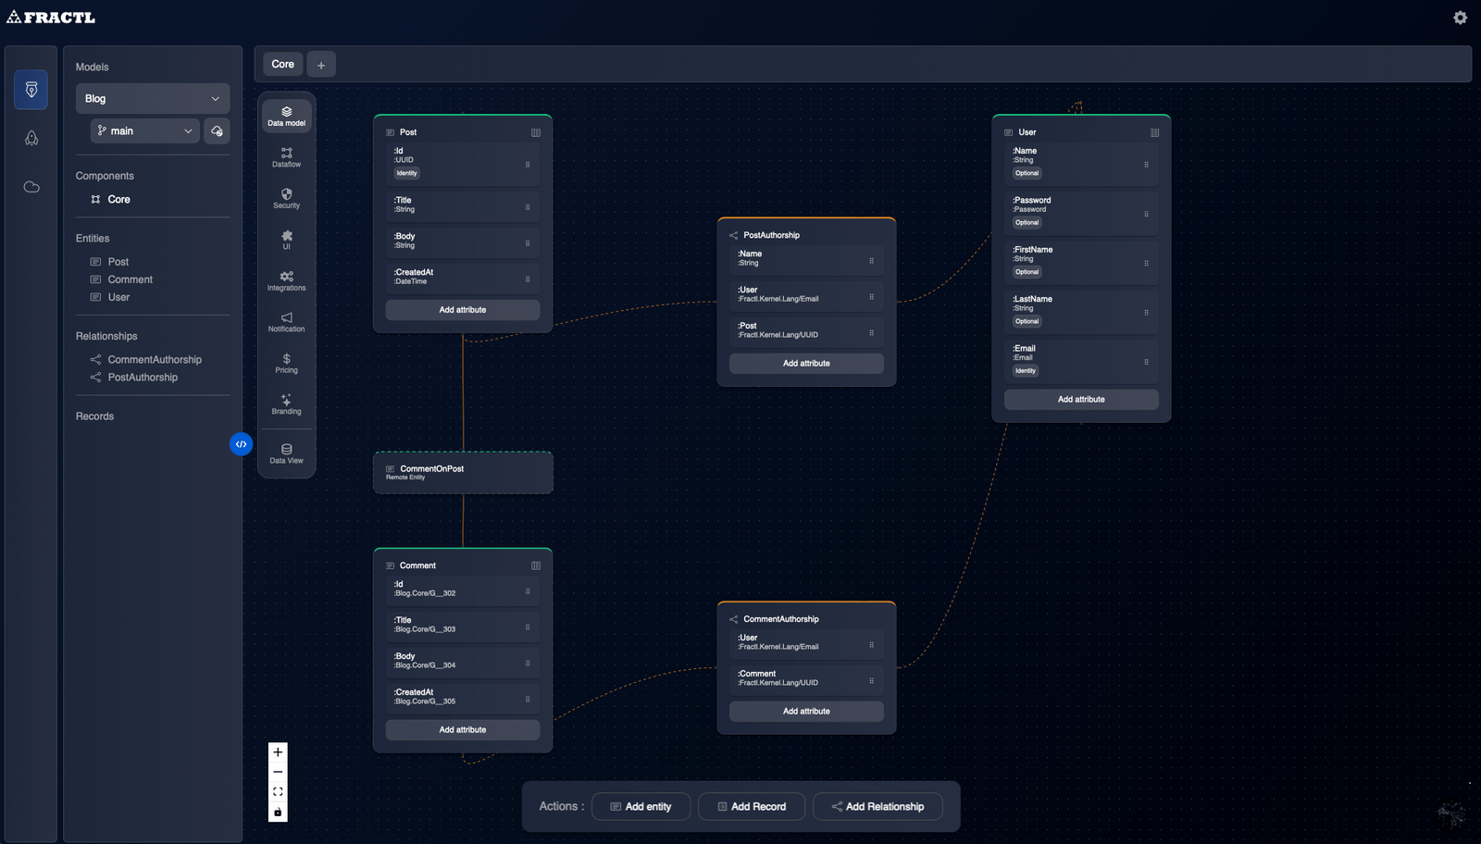
Task: Click the plus button to add a new tab
Action: (321, 64)
